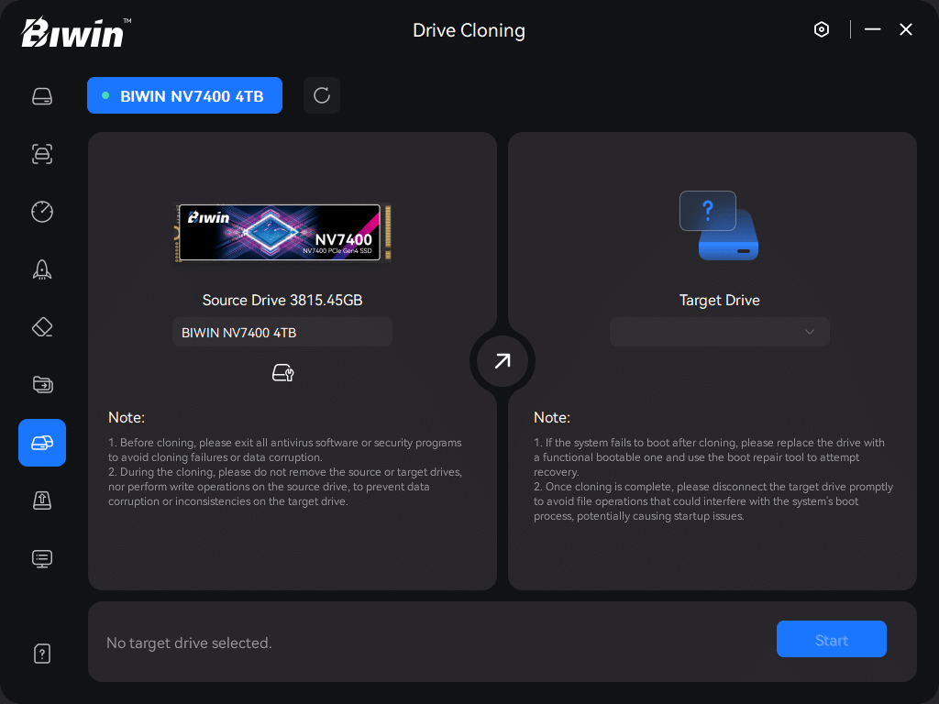This screenshot has height=704, width=939.
Task: Open the monitor system info icon
Action: coord(42,557)
